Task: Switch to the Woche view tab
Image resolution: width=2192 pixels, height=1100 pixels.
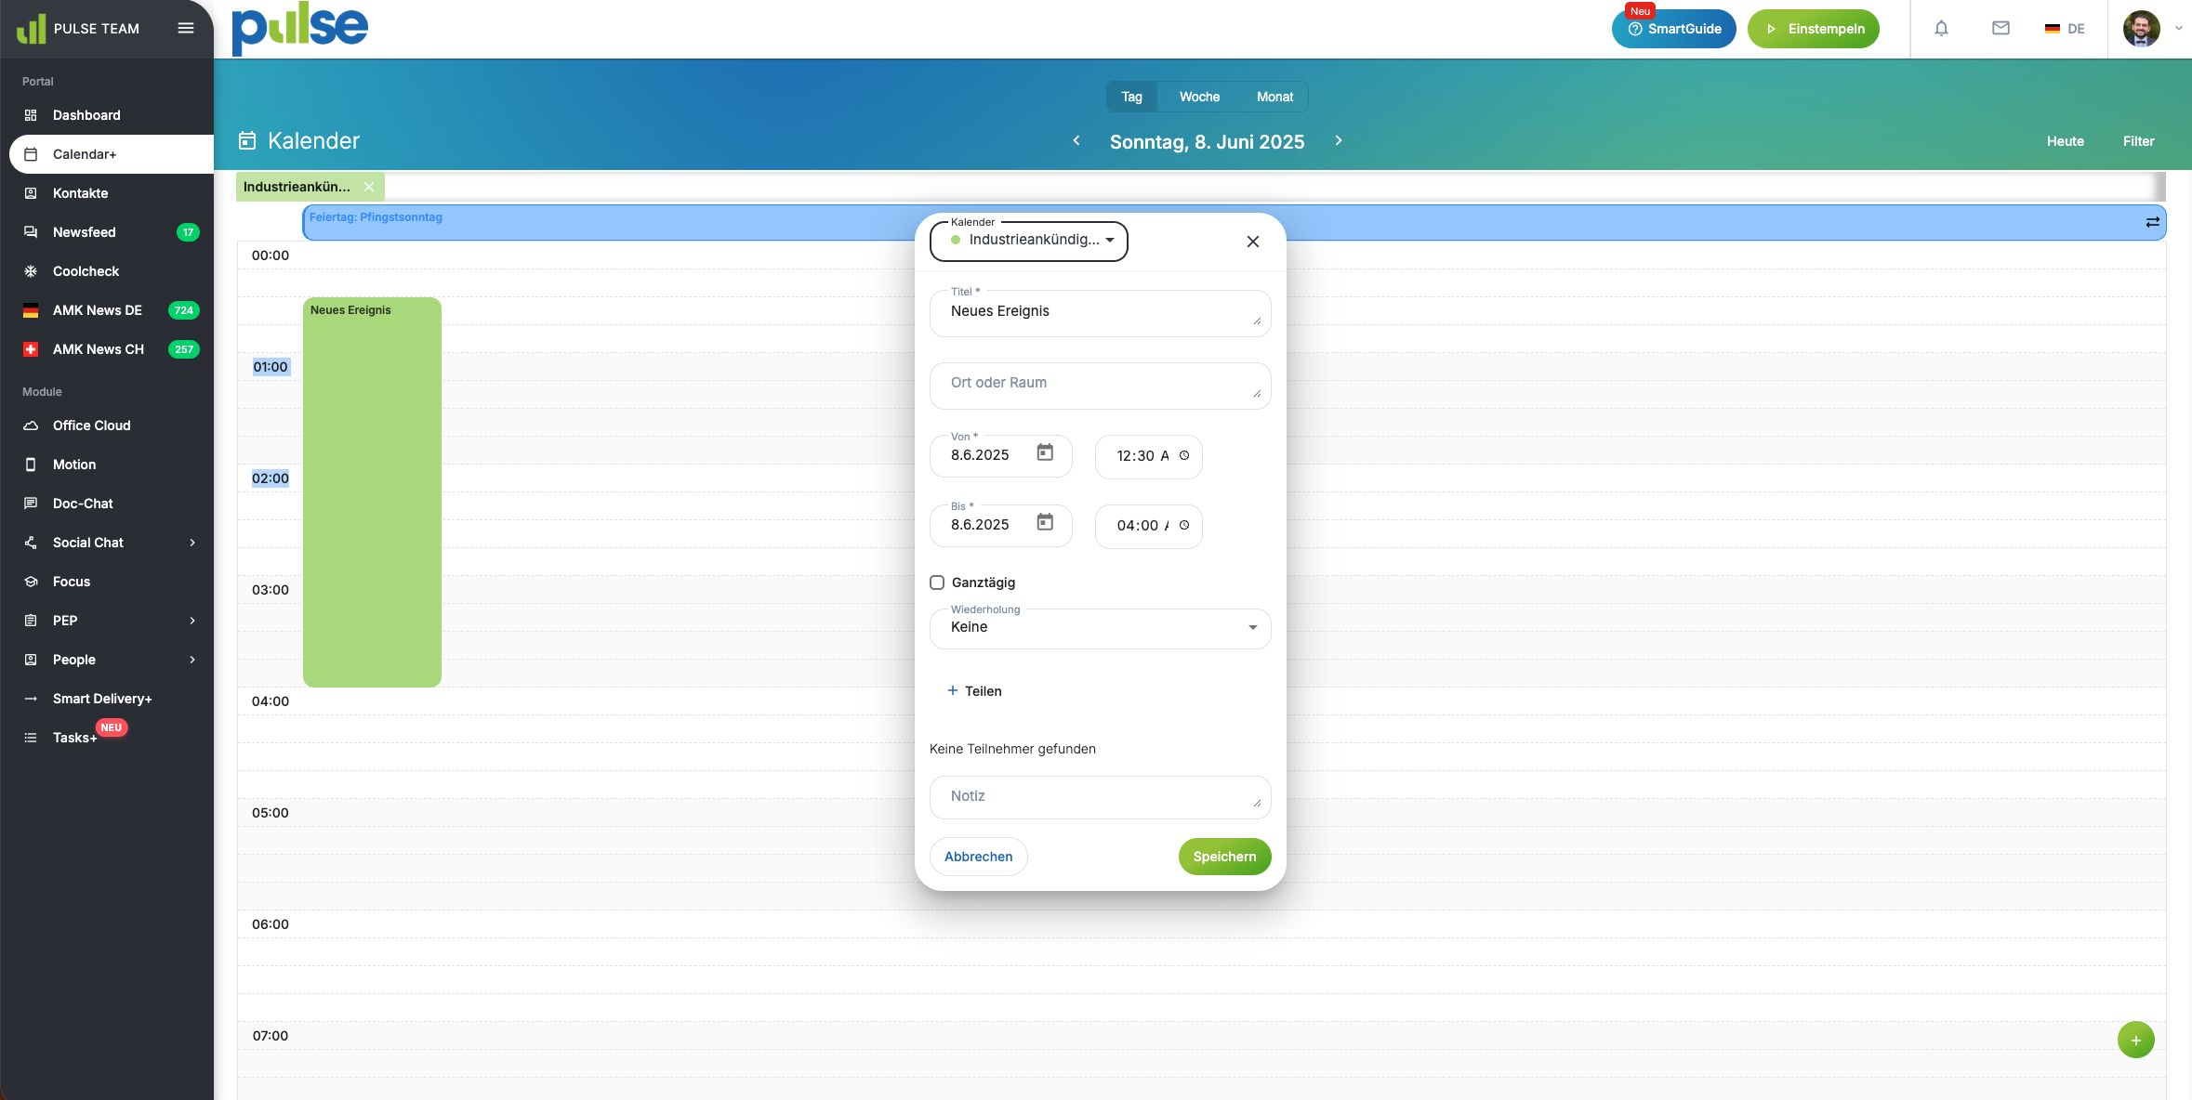Action: click(x=1199, y=97)
